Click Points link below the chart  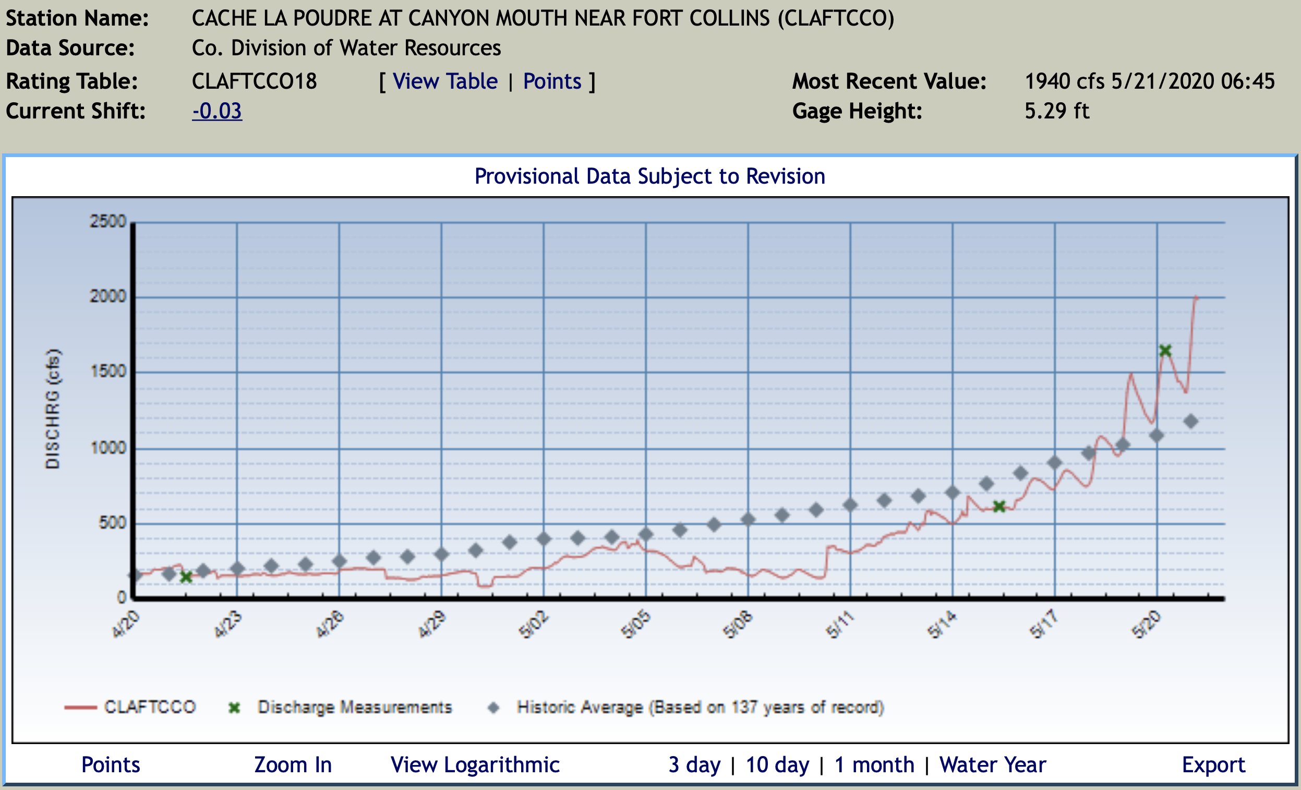tap(111, 764)
